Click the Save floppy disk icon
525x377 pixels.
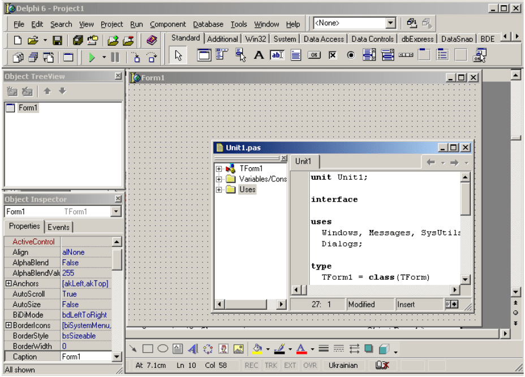click(x=57, y=41)
